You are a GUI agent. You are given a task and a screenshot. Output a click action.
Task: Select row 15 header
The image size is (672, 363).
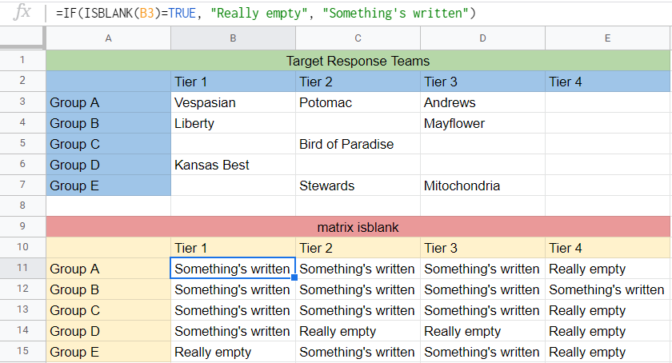pyautogui.click(x=22, y=352)
